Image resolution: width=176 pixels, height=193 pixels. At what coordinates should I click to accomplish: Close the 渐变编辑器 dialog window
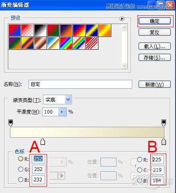click(x=170, y=5)
